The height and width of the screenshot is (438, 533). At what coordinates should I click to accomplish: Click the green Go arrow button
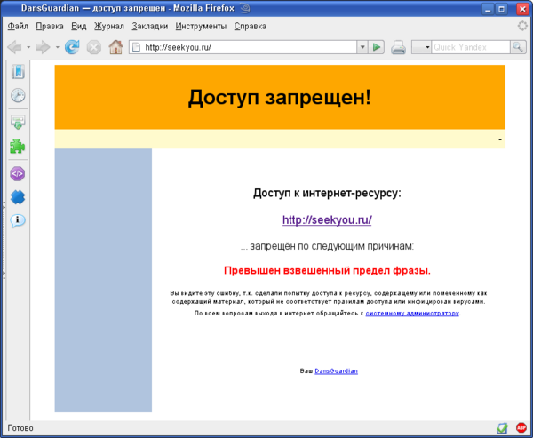[x=377, y=47]
